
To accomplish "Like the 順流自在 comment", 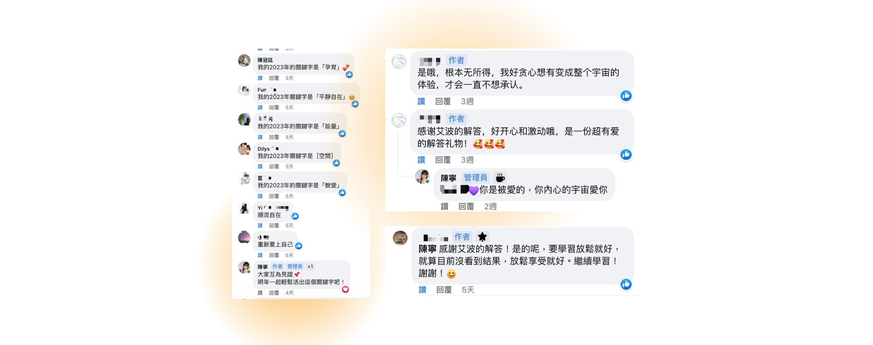I will pyautogui.click(x=260, y=226).
